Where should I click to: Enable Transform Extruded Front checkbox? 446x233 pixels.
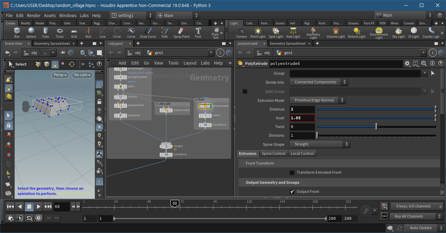click(292, 172)
